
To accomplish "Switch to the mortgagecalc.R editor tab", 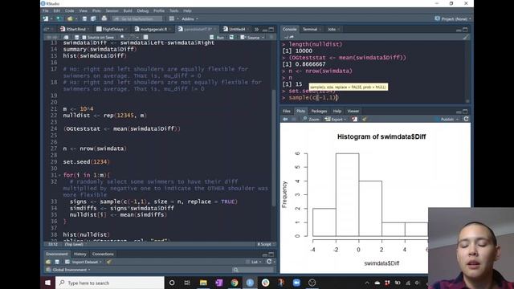I will coord(153,29).
